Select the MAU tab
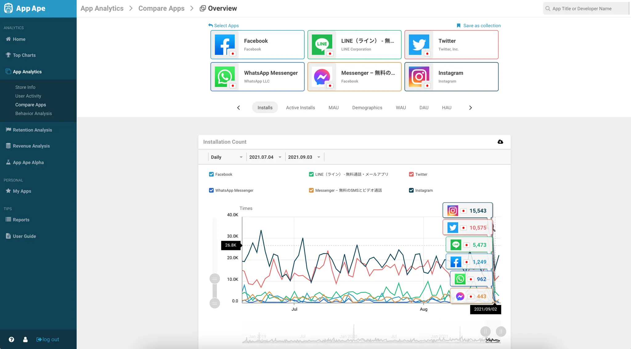631x349 pixels. point(333,108)
